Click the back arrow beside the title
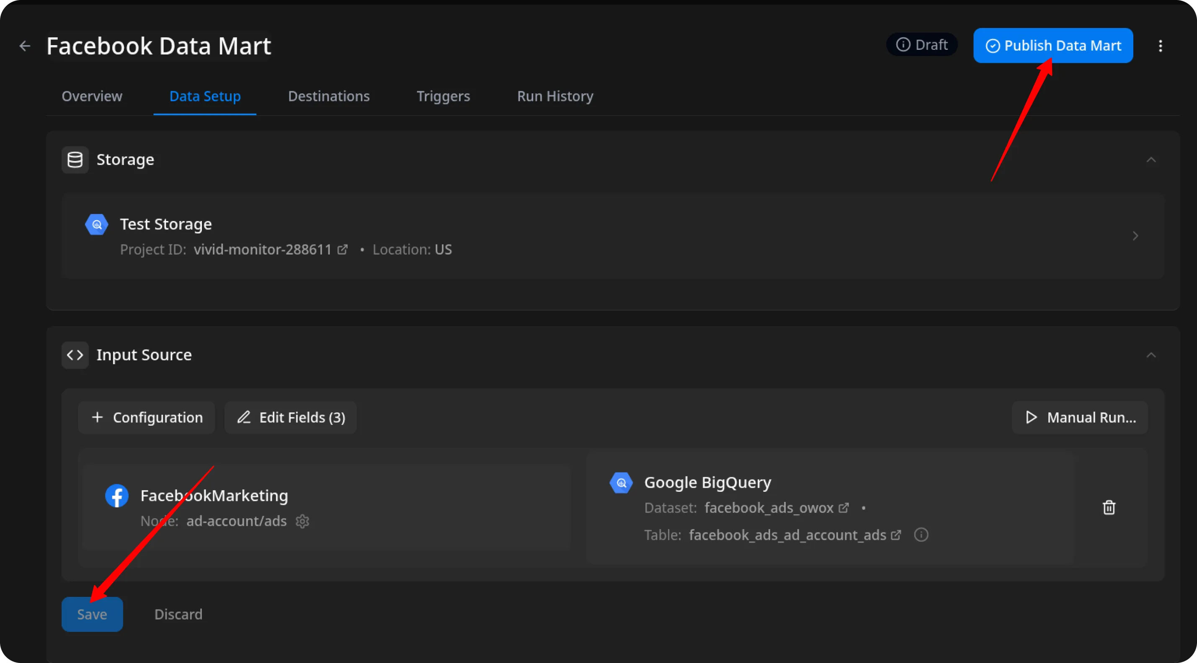The image size is (1197, 663). 25,46
